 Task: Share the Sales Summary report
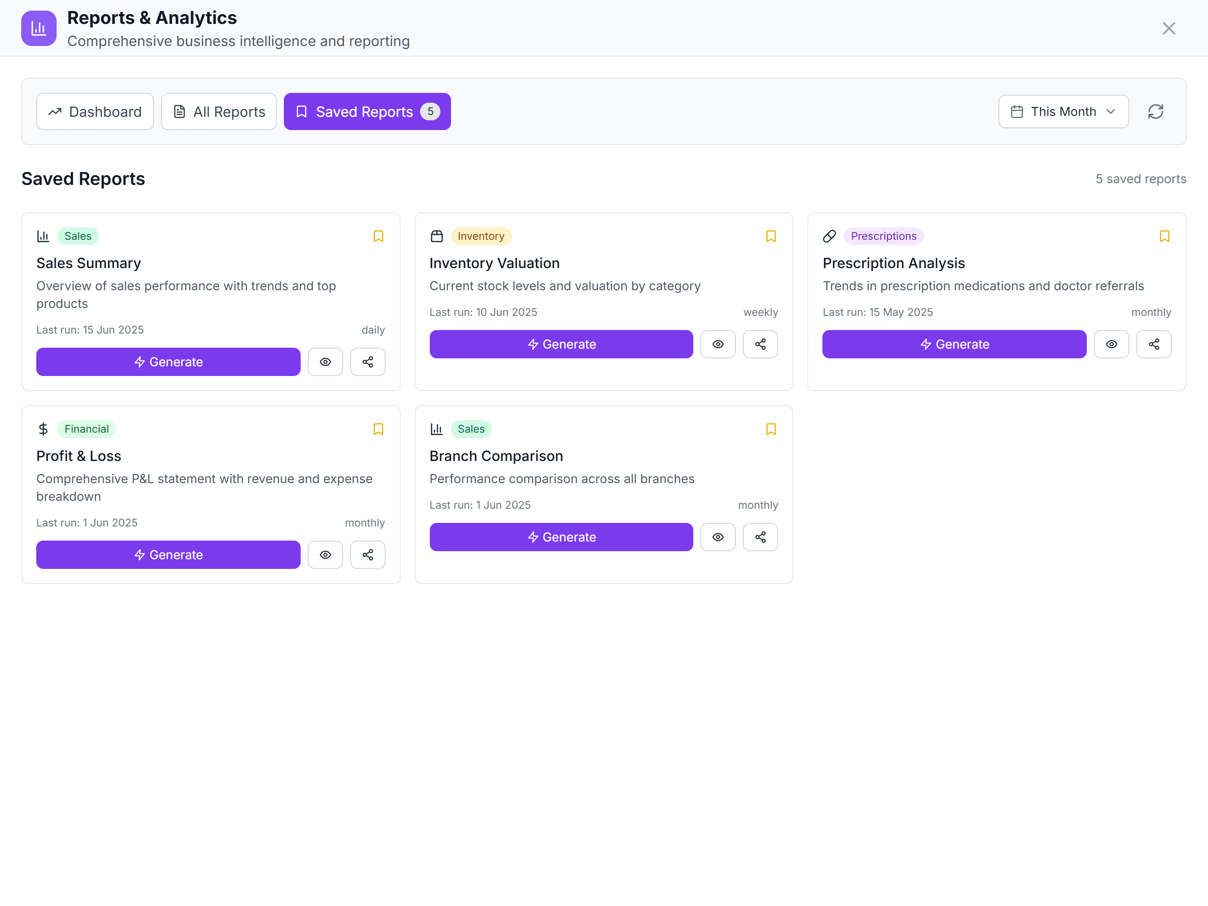[x=367, y=362]
